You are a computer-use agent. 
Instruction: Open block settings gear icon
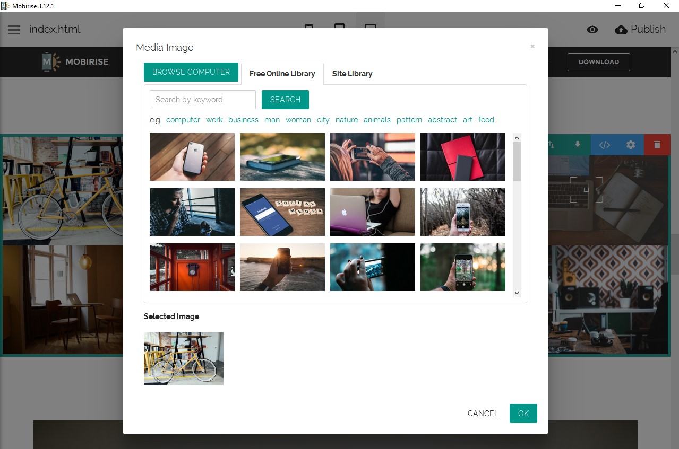(630, 145)
